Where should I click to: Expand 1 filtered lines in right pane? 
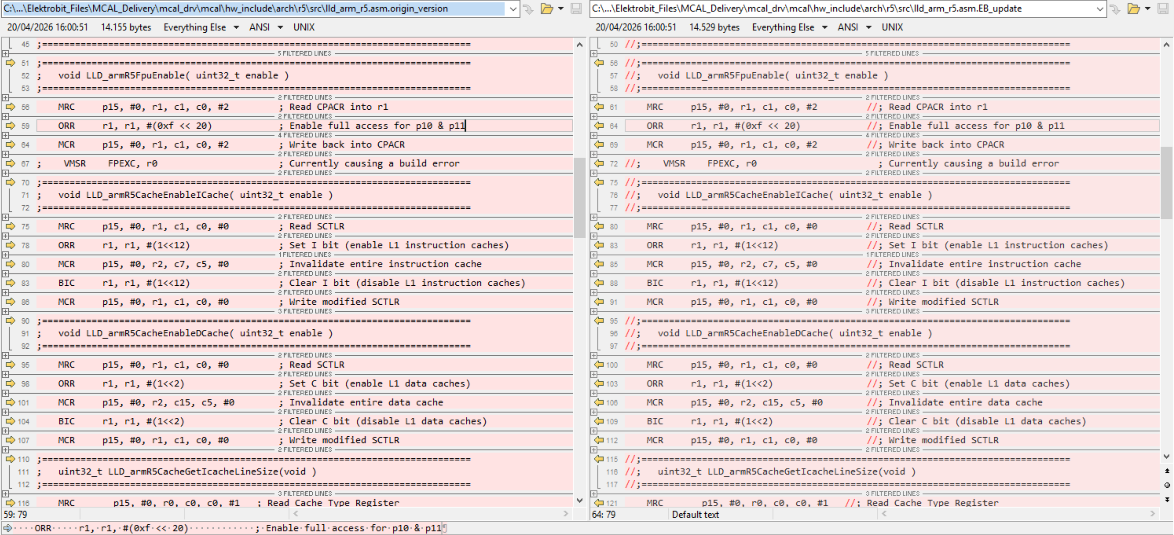(x=594, y=255)
